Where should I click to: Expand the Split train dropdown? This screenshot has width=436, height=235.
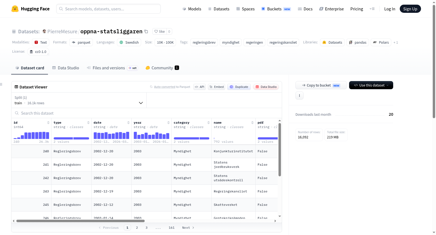pyautogui.click(x=79, y=100)
